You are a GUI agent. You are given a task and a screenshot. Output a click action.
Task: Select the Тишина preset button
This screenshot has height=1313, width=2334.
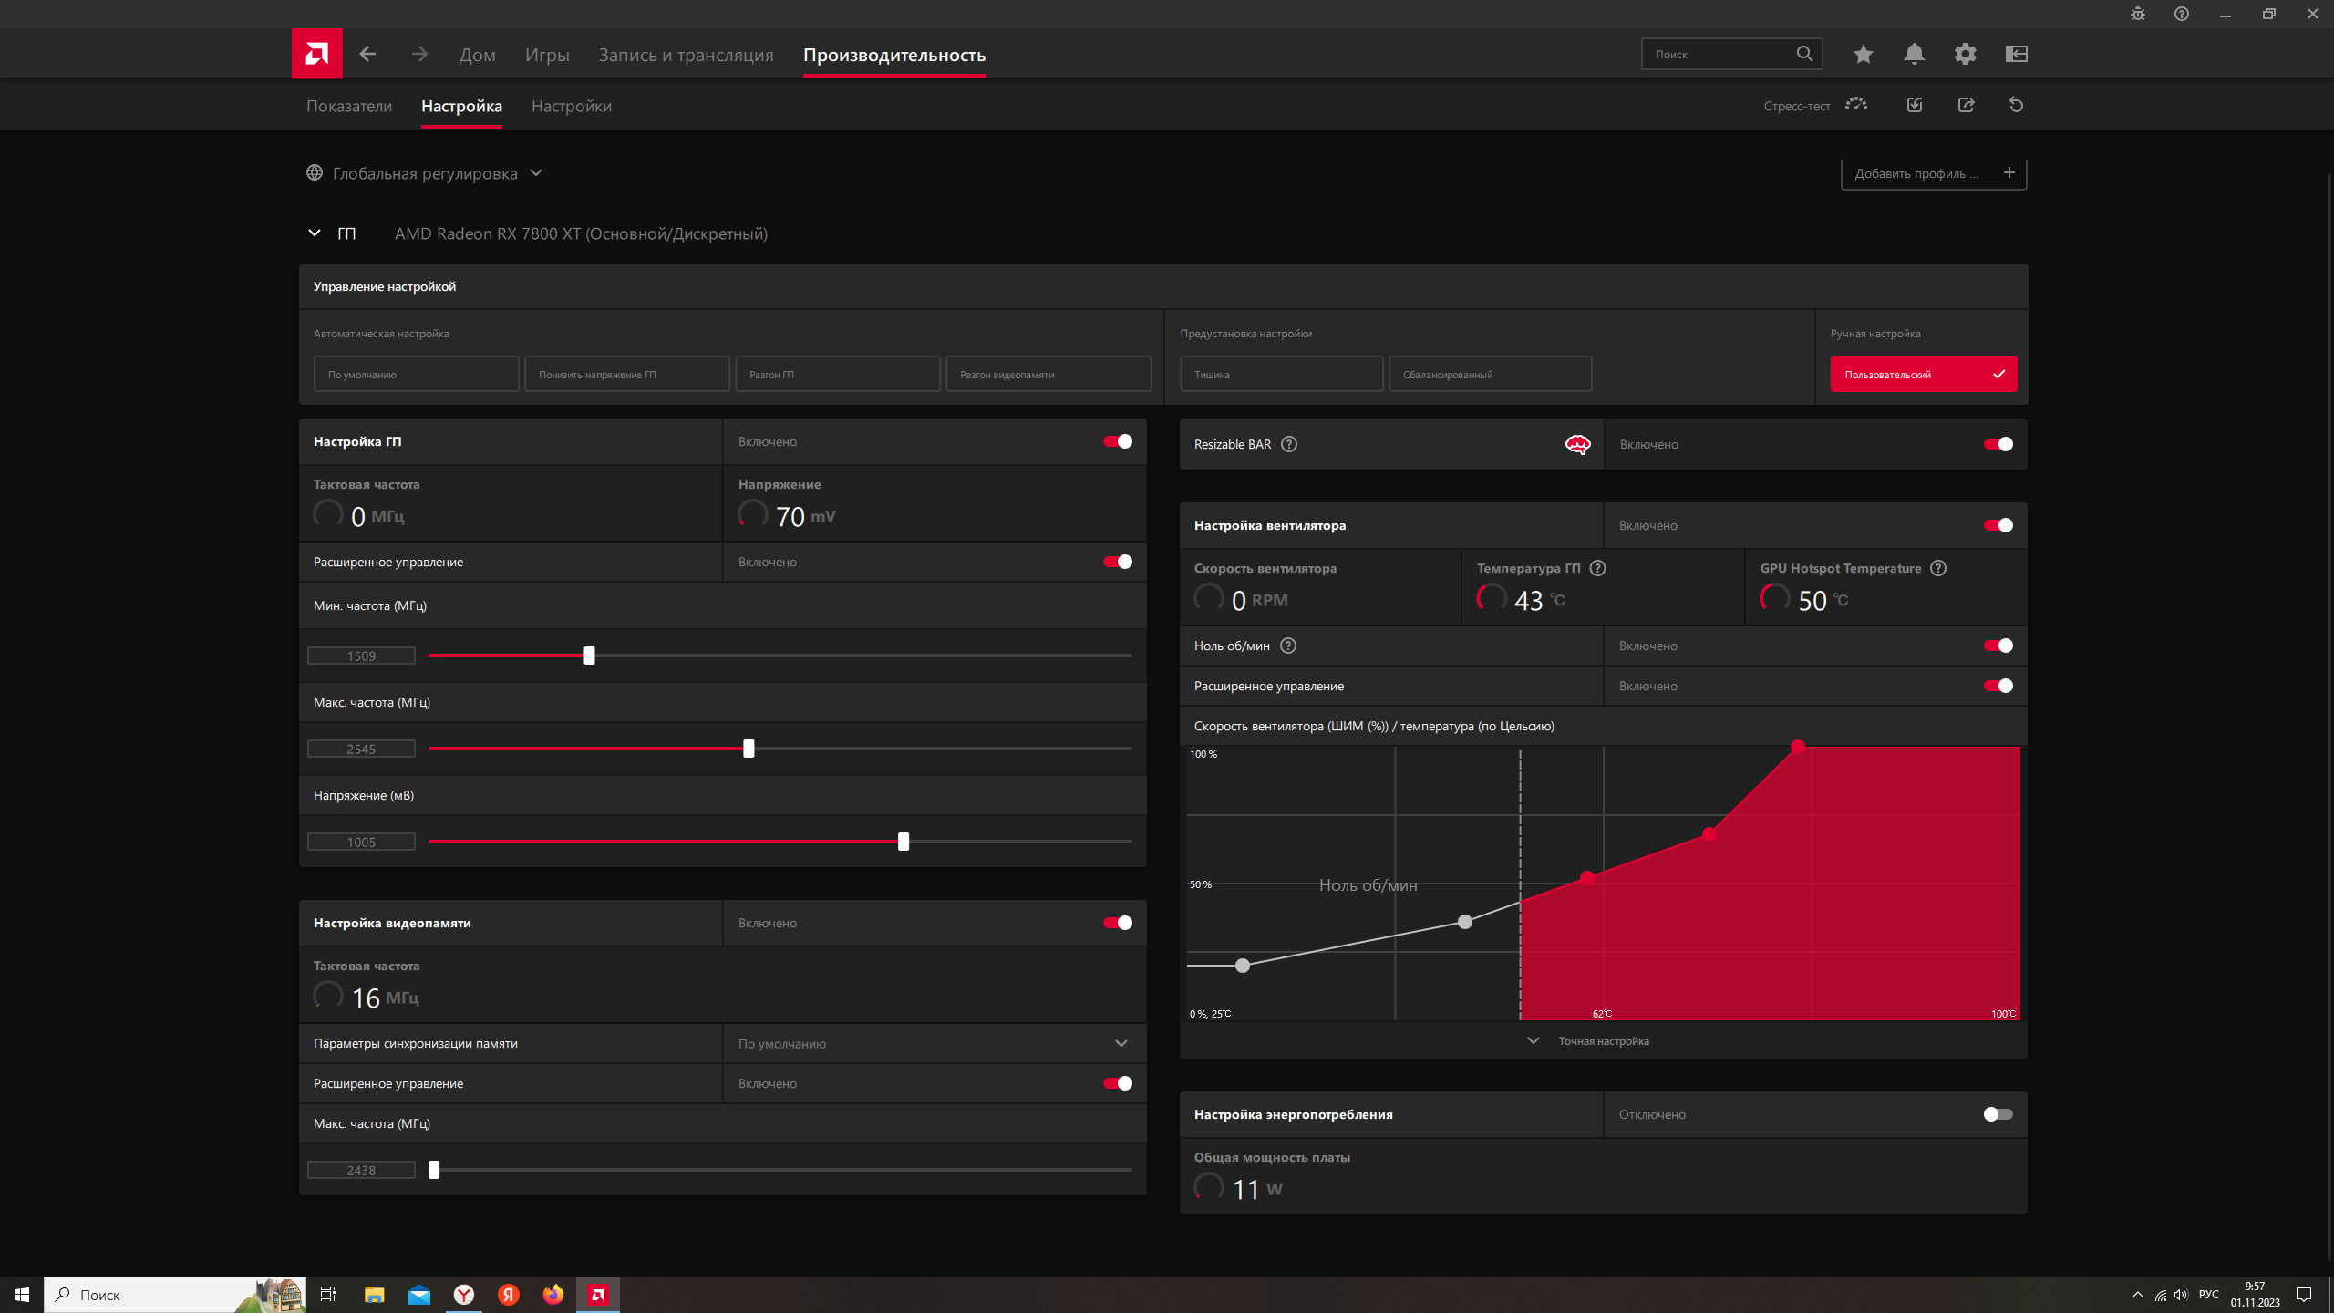[x=1281, y=374]
